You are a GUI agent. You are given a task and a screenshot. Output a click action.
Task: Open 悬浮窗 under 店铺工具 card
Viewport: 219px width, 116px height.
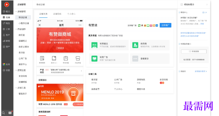[94, 80]
